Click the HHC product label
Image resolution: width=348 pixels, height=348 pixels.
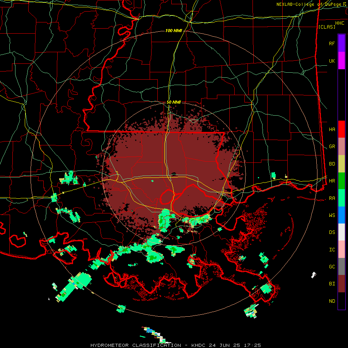click(339, 23)
